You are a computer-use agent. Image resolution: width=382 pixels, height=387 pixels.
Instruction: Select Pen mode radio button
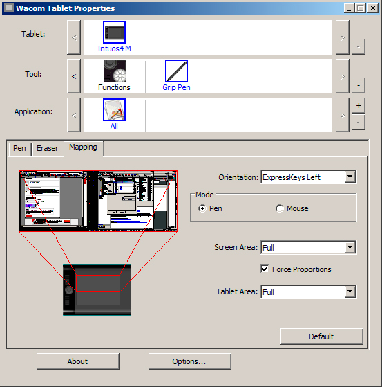tap(202, 208)
